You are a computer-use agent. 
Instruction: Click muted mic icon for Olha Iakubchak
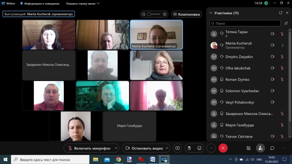click(x=282, y=68)
